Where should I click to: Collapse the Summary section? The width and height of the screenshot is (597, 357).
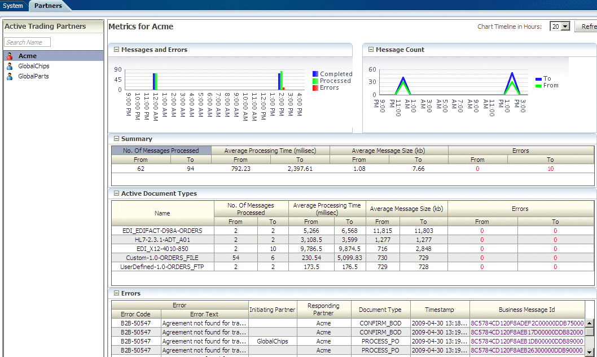(117, 139)
